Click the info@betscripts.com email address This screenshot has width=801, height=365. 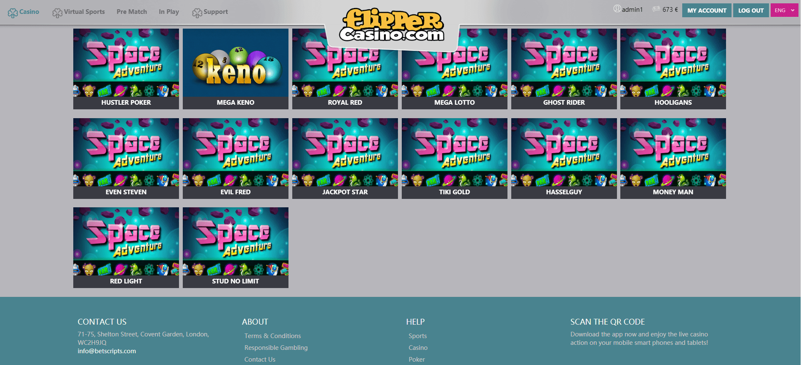coord(107,351)
